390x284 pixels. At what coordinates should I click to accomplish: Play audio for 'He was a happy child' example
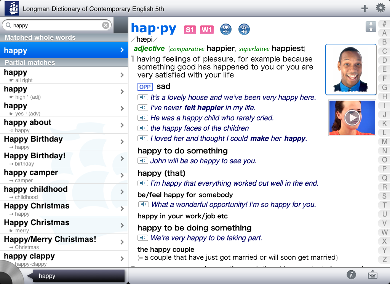click(143, 118)
